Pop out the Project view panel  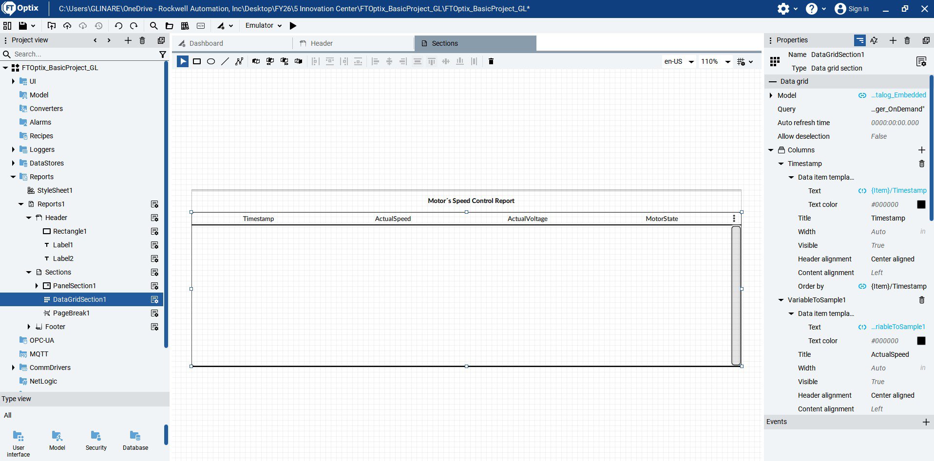point(161,40)
